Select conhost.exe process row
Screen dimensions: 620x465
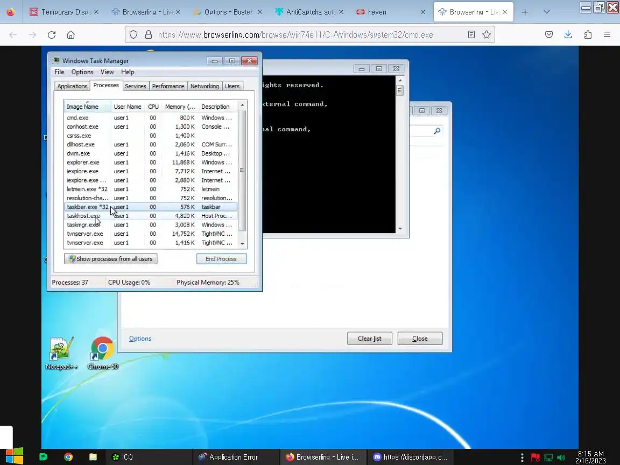151,127
